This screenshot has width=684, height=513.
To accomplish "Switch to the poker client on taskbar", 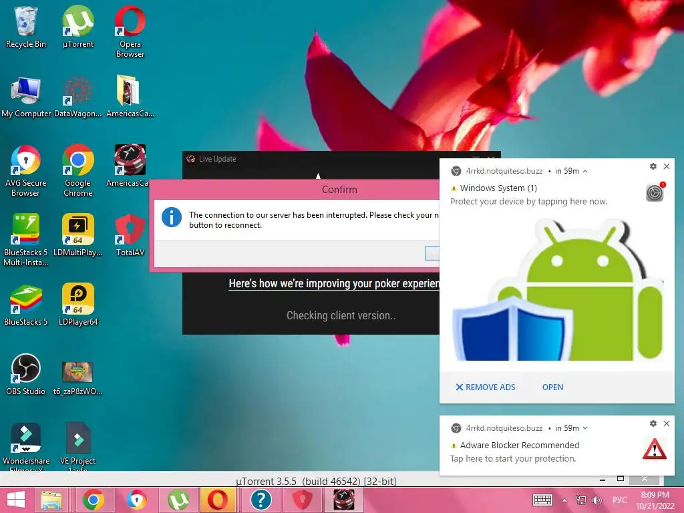I will coord(344,500).
